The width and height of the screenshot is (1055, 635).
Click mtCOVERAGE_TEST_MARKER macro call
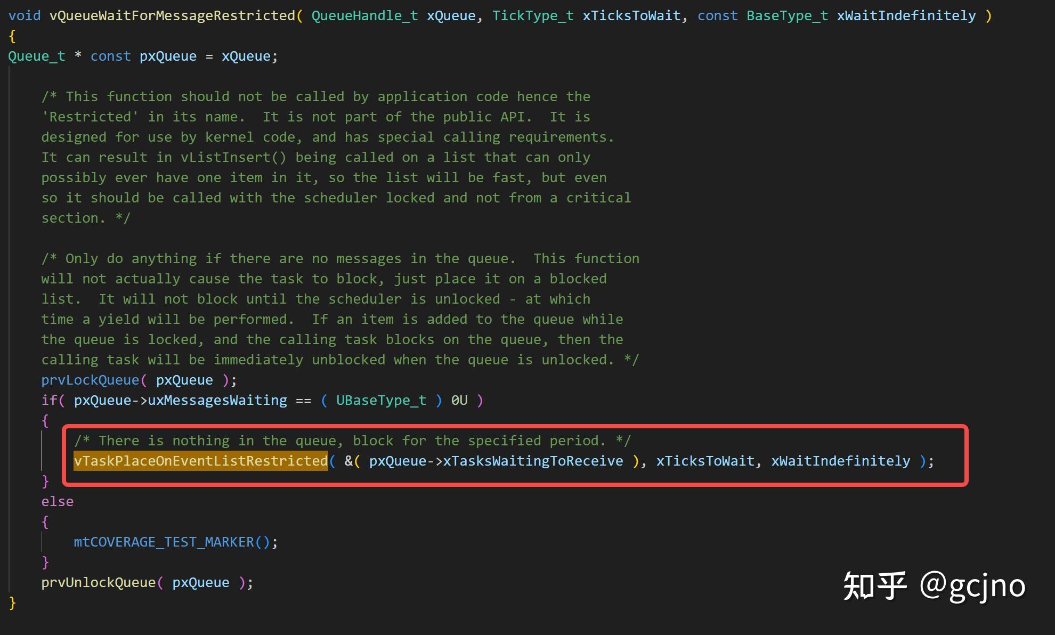click(x=164, y=542)
